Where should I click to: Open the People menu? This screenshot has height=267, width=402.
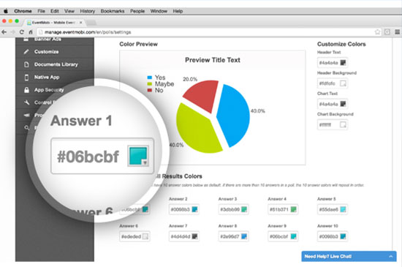tap(137, 11)
